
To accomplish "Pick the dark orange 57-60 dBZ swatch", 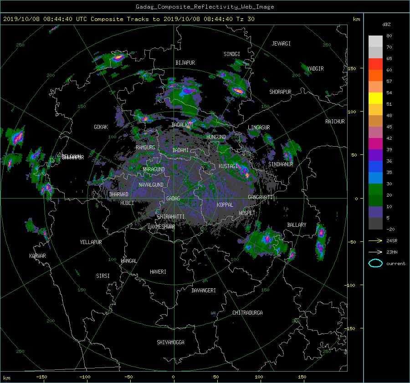I will point(375,76).
